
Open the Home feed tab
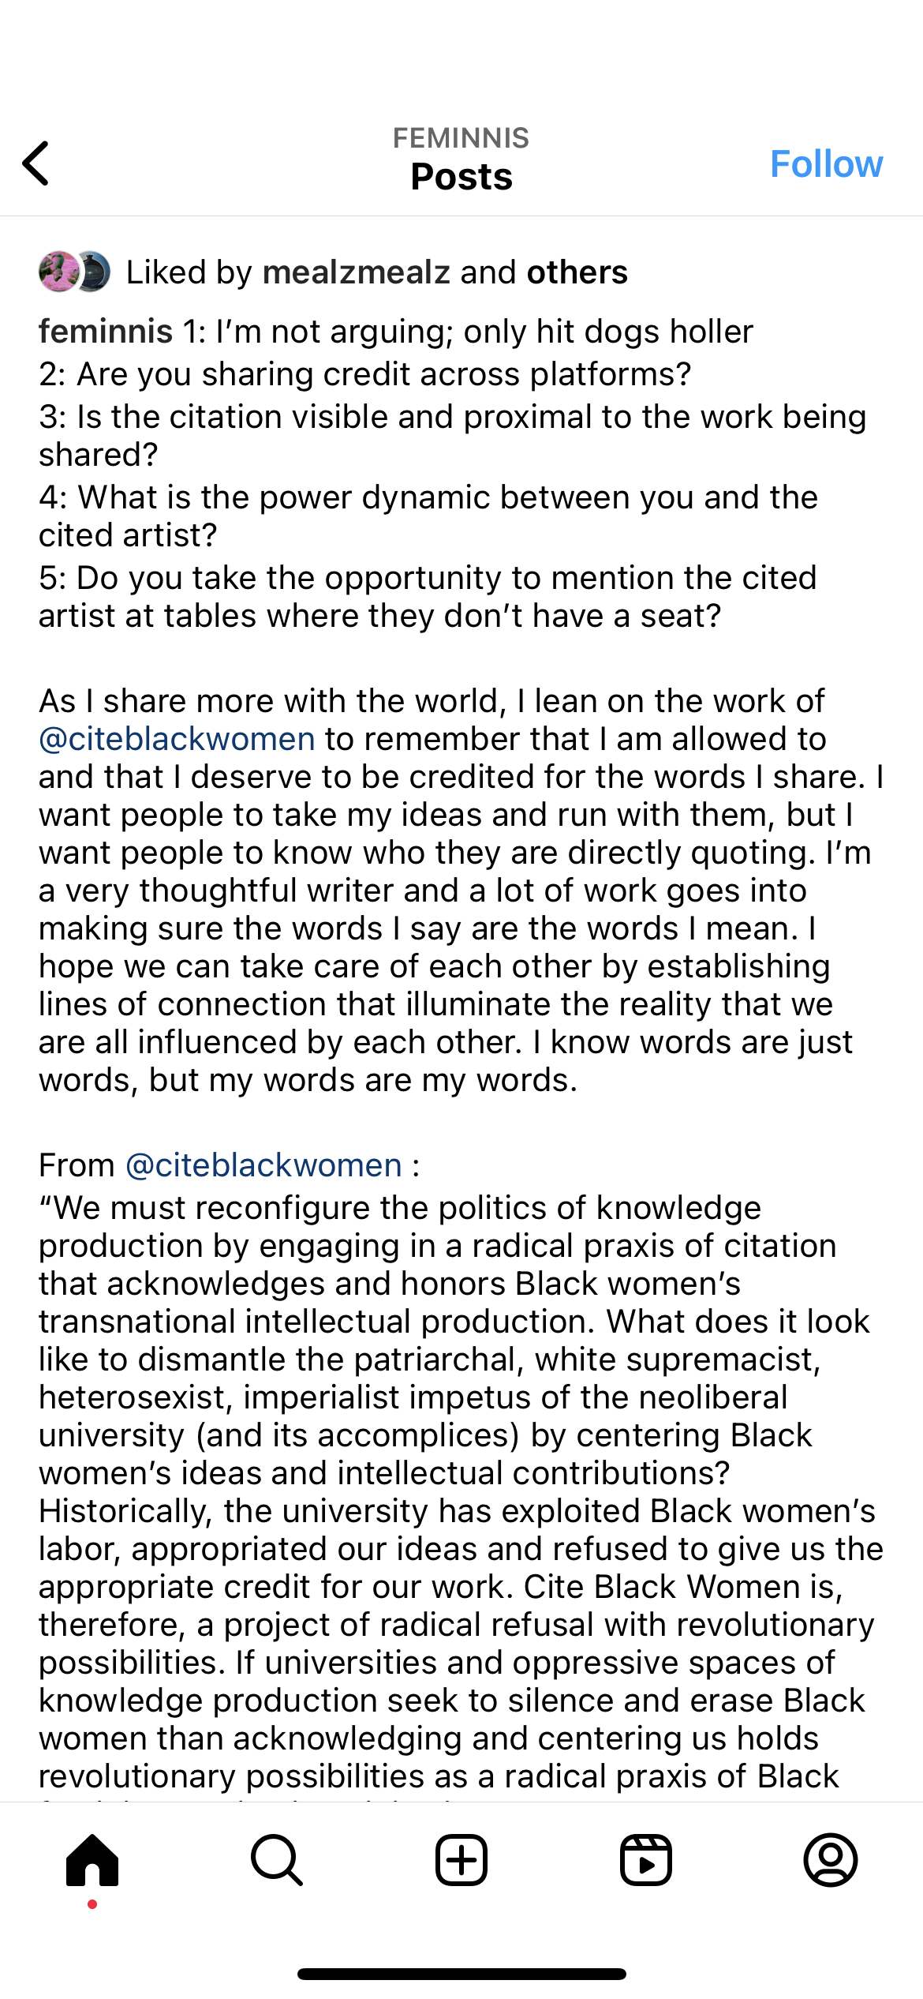coord(92,1859)
